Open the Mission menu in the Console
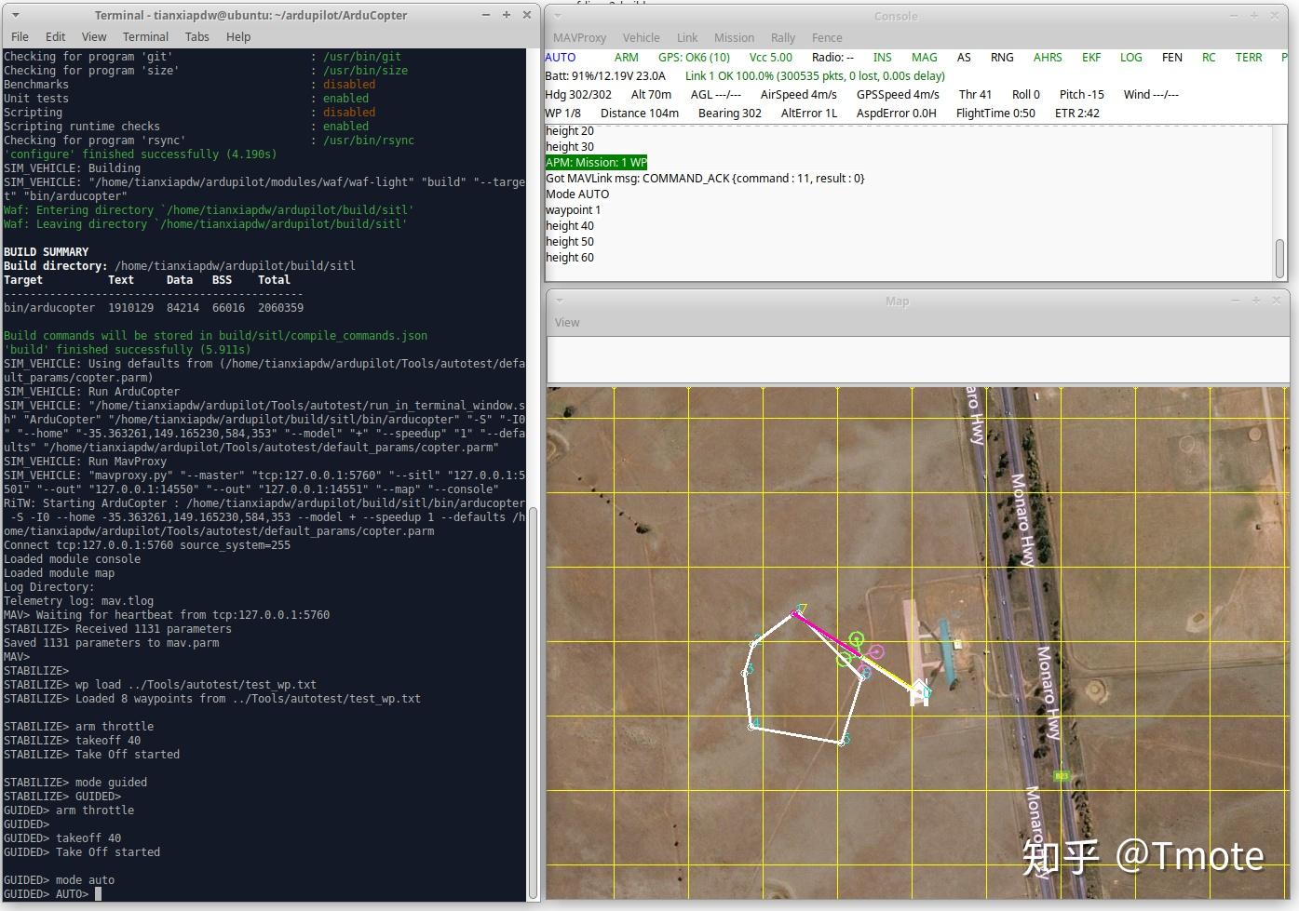 point(734,37)
